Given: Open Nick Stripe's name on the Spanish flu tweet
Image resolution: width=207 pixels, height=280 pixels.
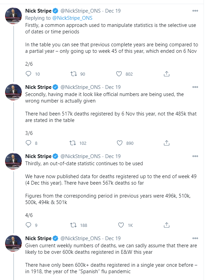Looking at the screenshot, I should (38, 238).
